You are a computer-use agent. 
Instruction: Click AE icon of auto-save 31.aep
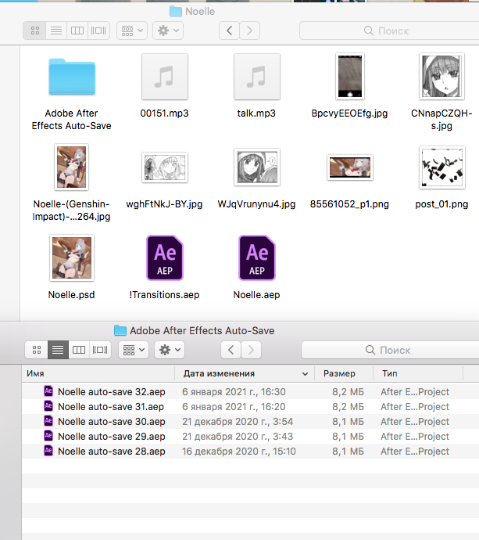coord(48,405)
